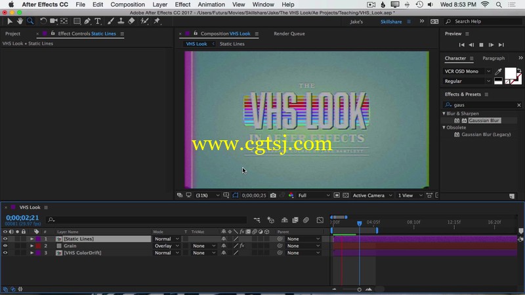
Task: Take a snapshot with the camera icon
Action: tap(273, 195)
